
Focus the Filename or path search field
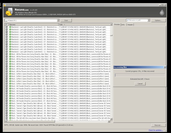[138, 20]
